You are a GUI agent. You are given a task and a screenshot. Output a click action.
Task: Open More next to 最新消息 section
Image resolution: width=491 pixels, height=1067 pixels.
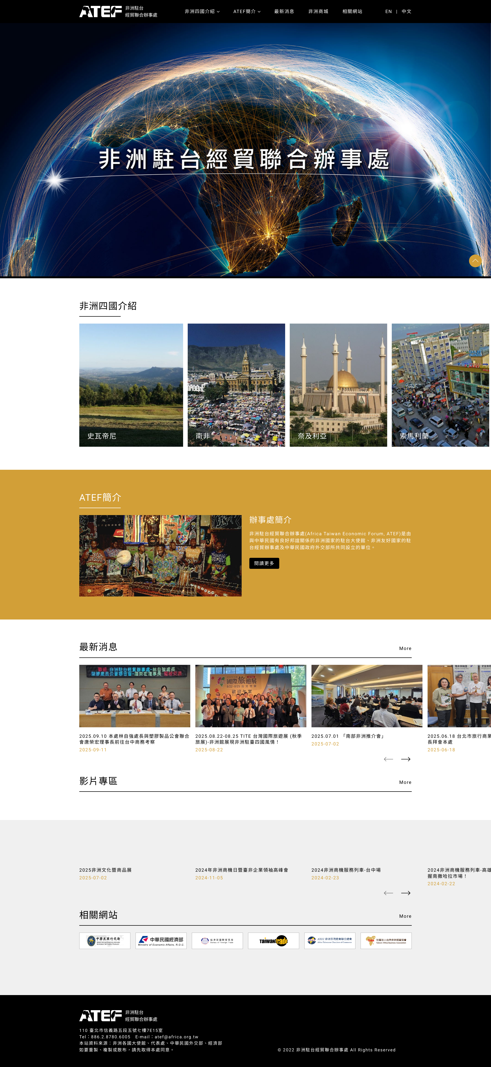click(x=405, y=648)
